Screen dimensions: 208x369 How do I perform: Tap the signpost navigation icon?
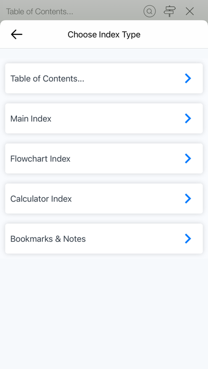(170, 11)
